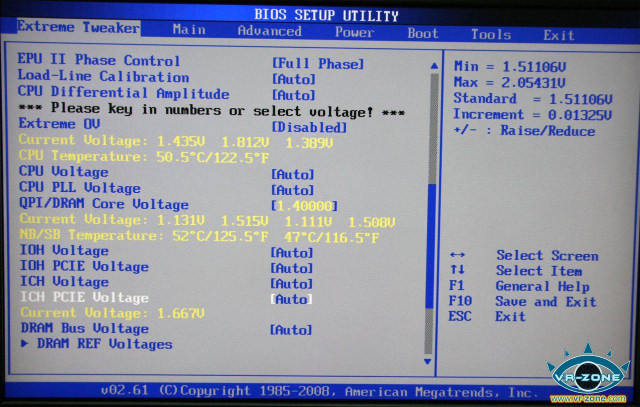The width and height of the screenshot is (640, 407).
Task: Switch to the Tools tab
Action: [x=491, y=34]
